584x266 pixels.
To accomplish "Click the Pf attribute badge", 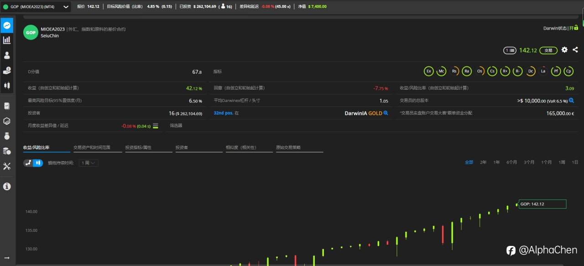I will point(556,72).
